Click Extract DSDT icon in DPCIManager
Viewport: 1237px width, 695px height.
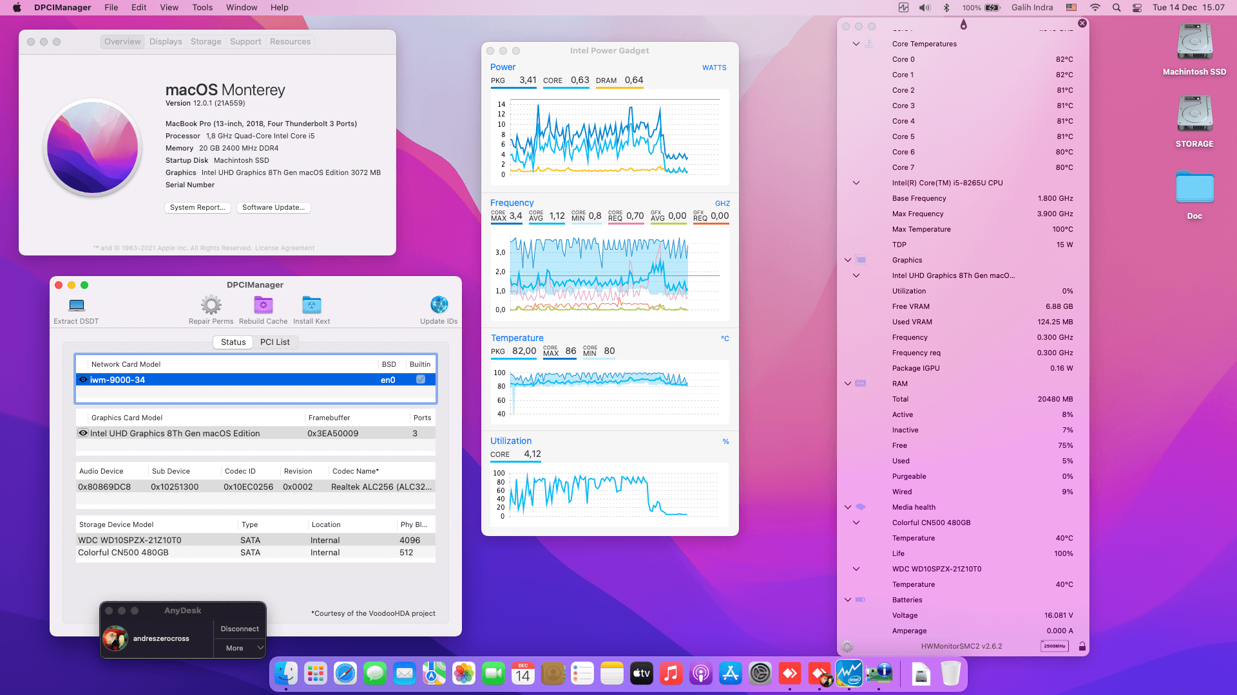[x=77, y=305]
